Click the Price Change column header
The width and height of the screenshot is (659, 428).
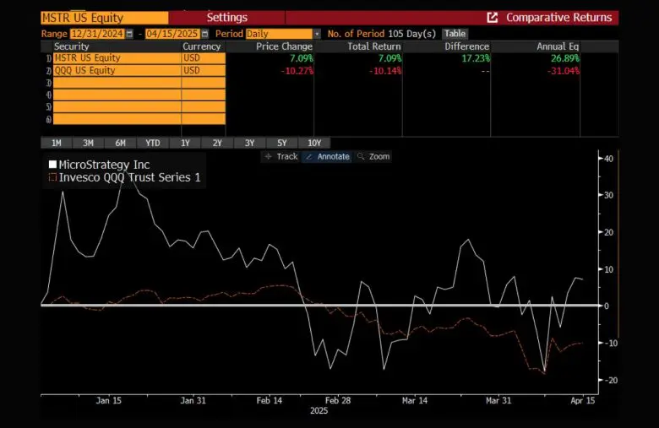[x=284, y=46]
